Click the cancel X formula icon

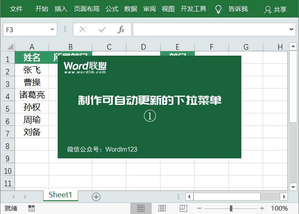(82, 30)
